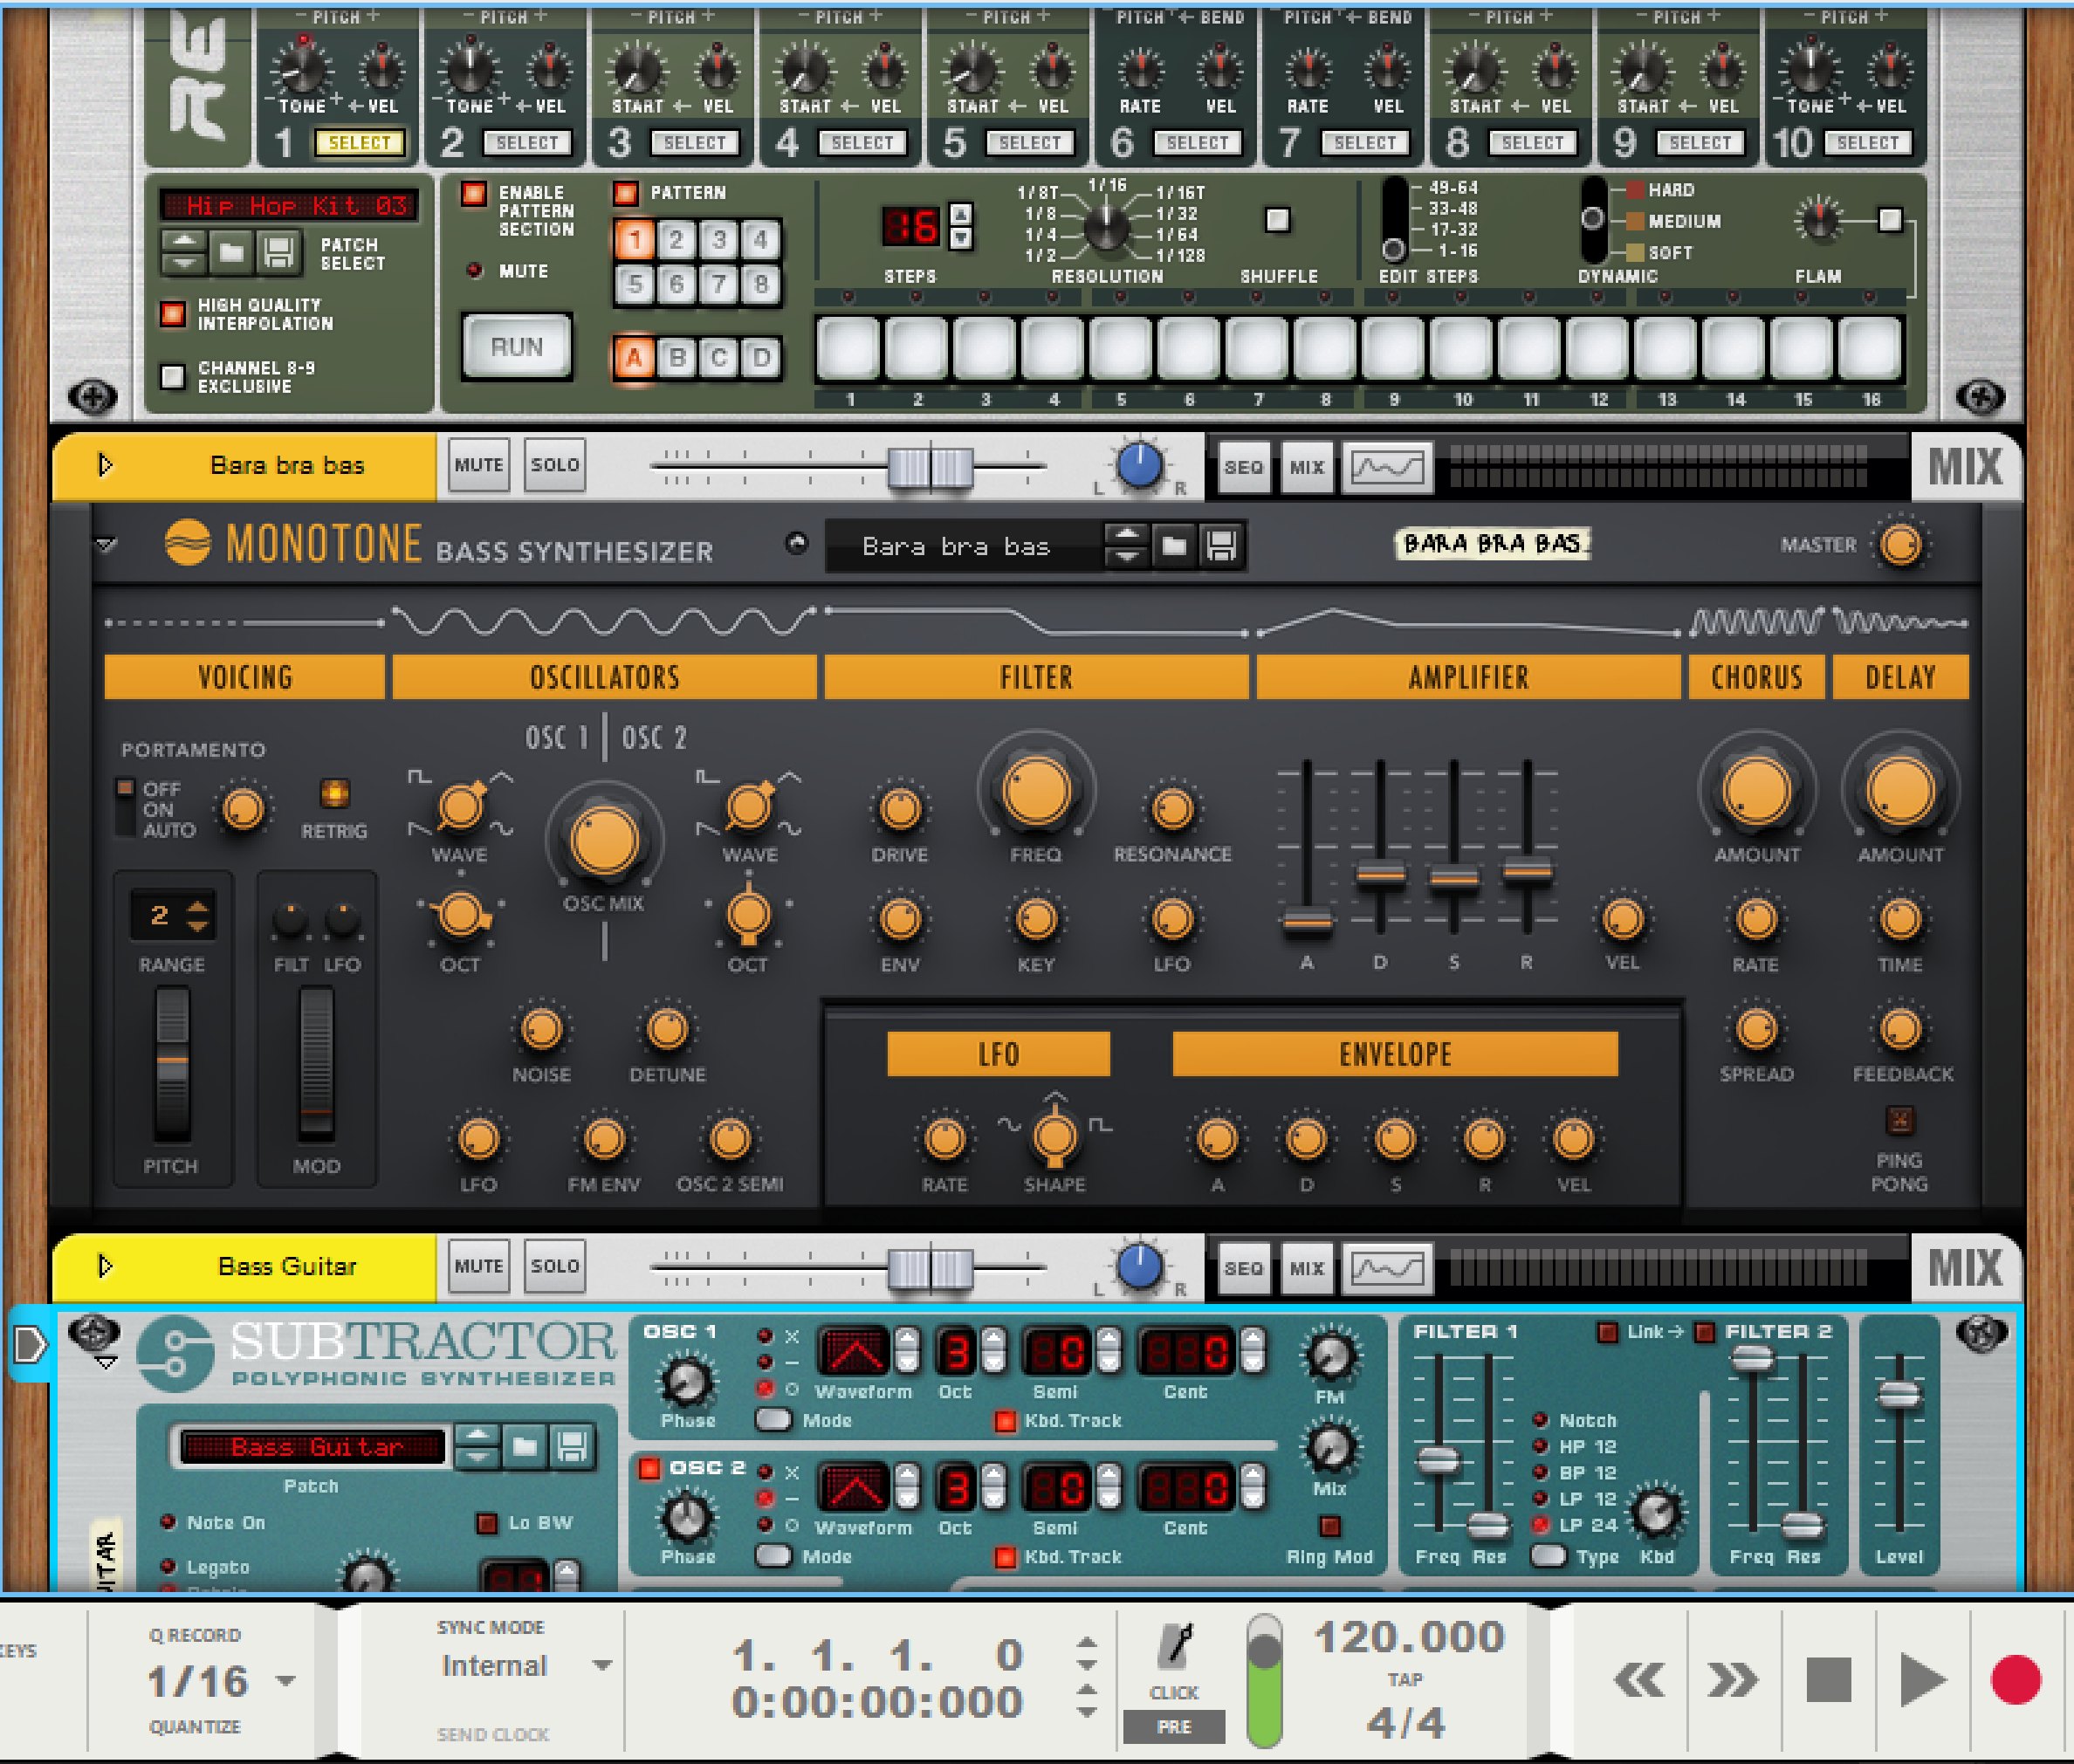Toggle Enable Pattern Section on Redrum

(473, 192)
